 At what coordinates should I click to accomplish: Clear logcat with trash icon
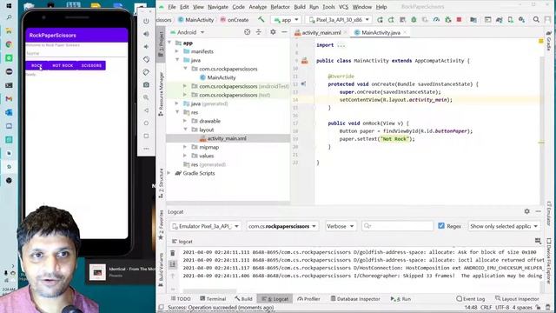coord(173,253)
